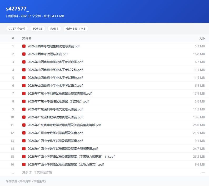The image size is (209, 186).
Task: Click the 26.2 MB size value
Action: (x=199, y=157)
